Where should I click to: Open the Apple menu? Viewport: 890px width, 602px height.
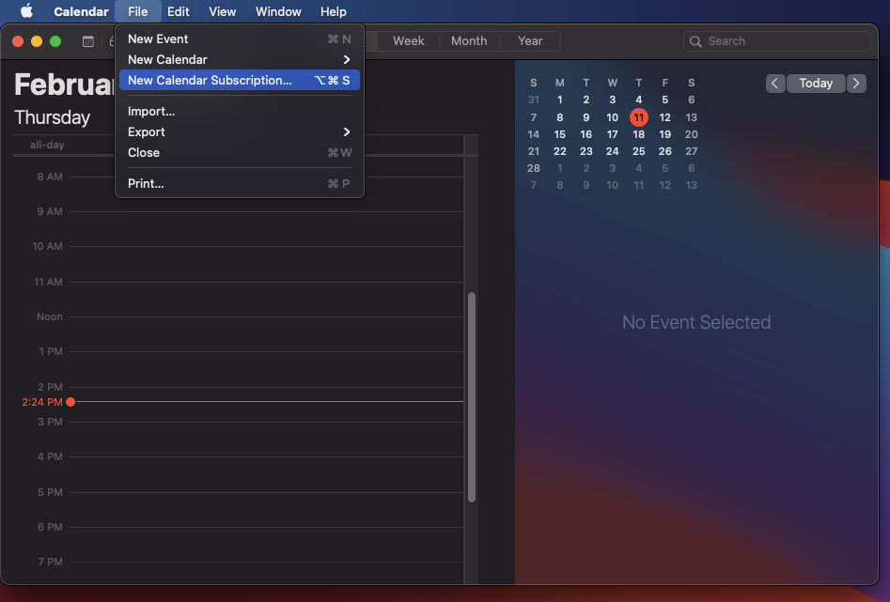coord(26,11)
